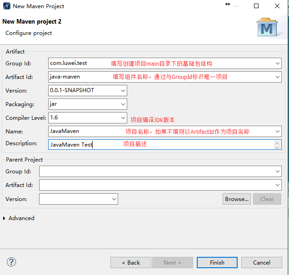Click the 'Parent Project' group label

click(25, 160)
